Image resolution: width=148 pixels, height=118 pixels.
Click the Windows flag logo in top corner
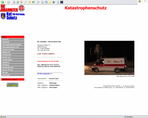(140, 2)
